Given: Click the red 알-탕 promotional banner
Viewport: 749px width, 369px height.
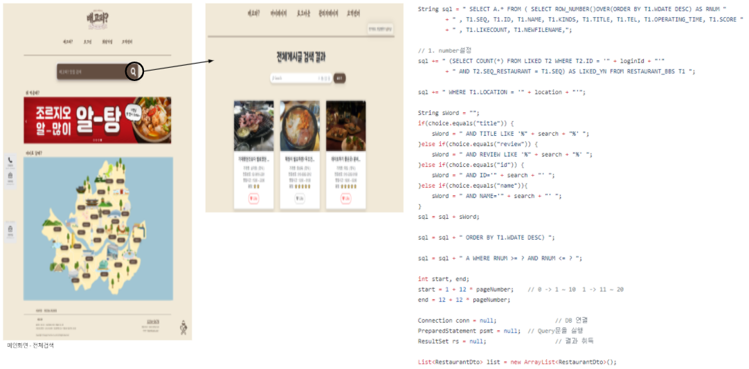Looking at the screenshot, I should click(98, 120).
